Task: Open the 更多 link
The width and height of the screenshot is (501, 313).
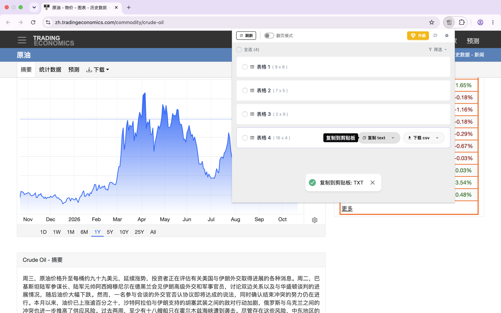Action: [347, 209]
